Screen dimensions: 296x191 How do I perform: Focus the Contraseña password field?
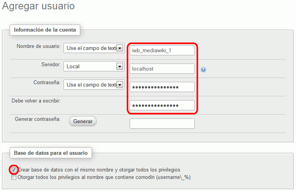pyautogui.click(x=162, y=87)
